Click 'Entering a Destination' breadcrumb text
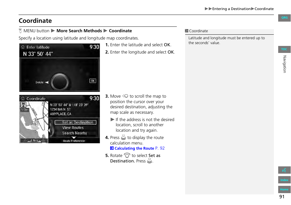This screenshot has height=205, width=291. click(231, 9)
